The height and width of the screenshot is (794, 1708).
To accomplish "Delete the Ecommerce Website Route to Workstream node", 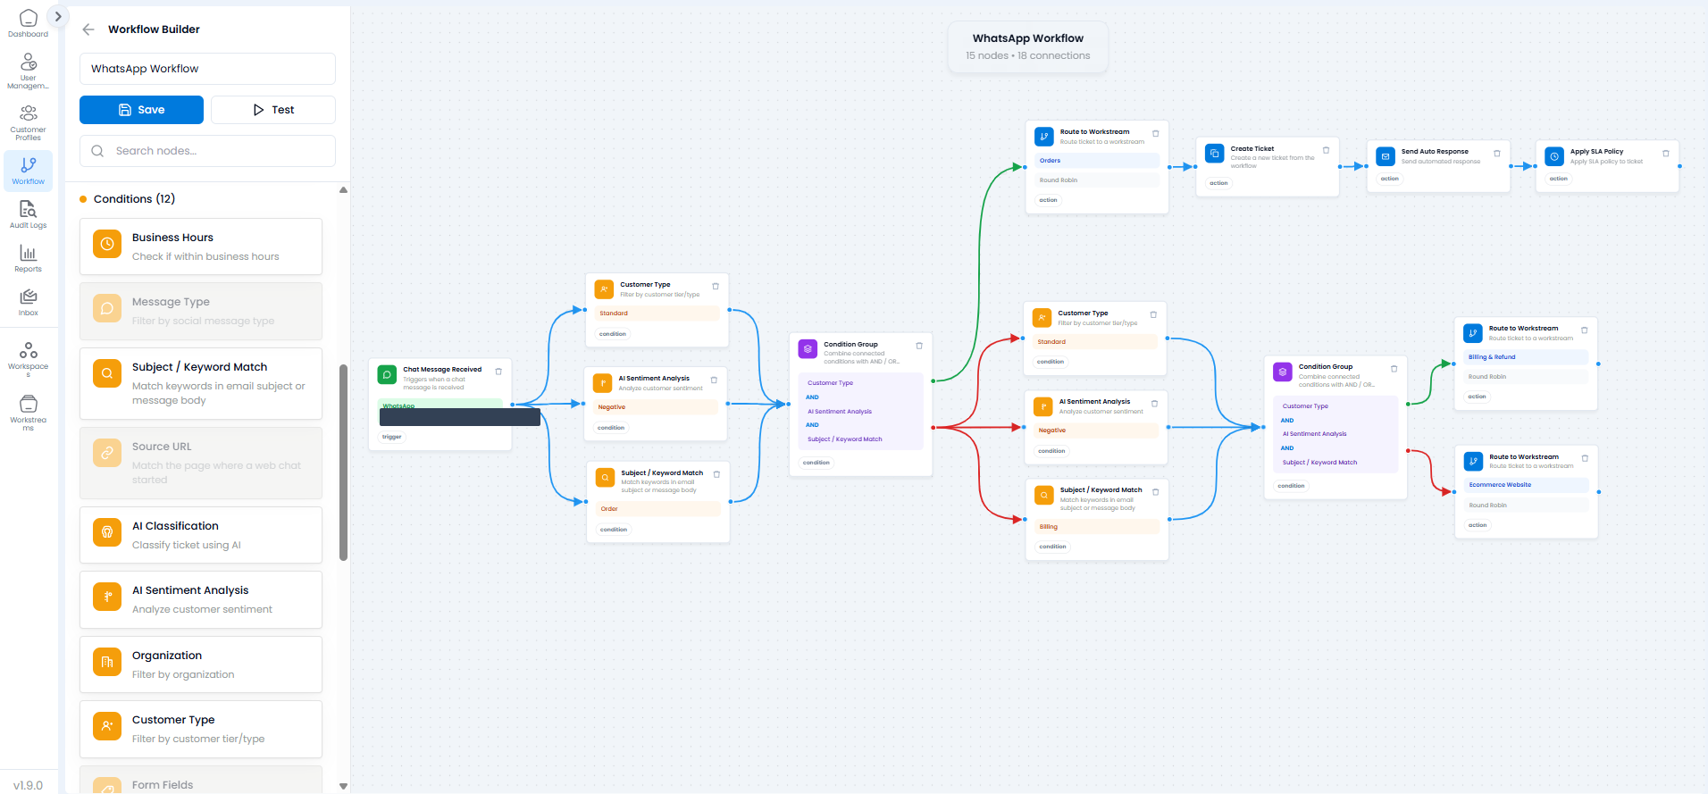I will [1586, 458].
